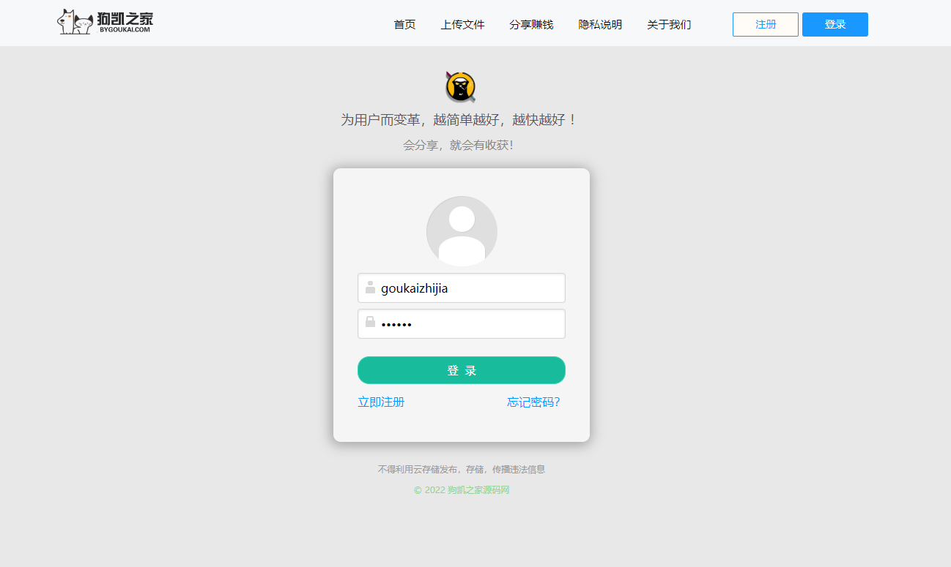
Task: Click the © 2022 狗凯之家源码网 footer link
Action: 462,490
